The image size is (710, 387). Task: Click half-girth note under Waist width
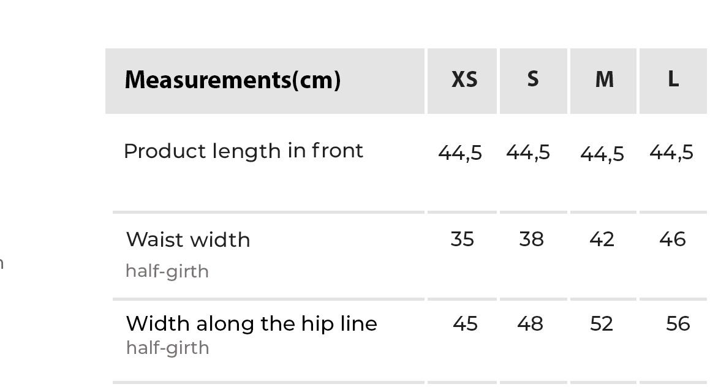point(167,271)
